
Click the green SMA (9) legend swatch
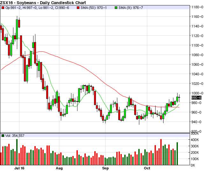pyautogui.click(x=116, y=8)
